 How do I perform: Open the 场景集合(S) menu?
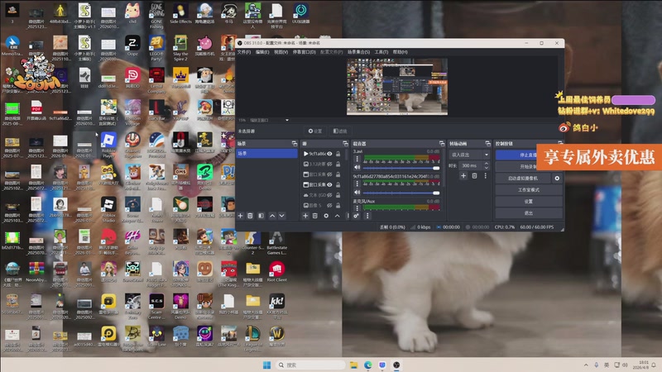[358, 52]
